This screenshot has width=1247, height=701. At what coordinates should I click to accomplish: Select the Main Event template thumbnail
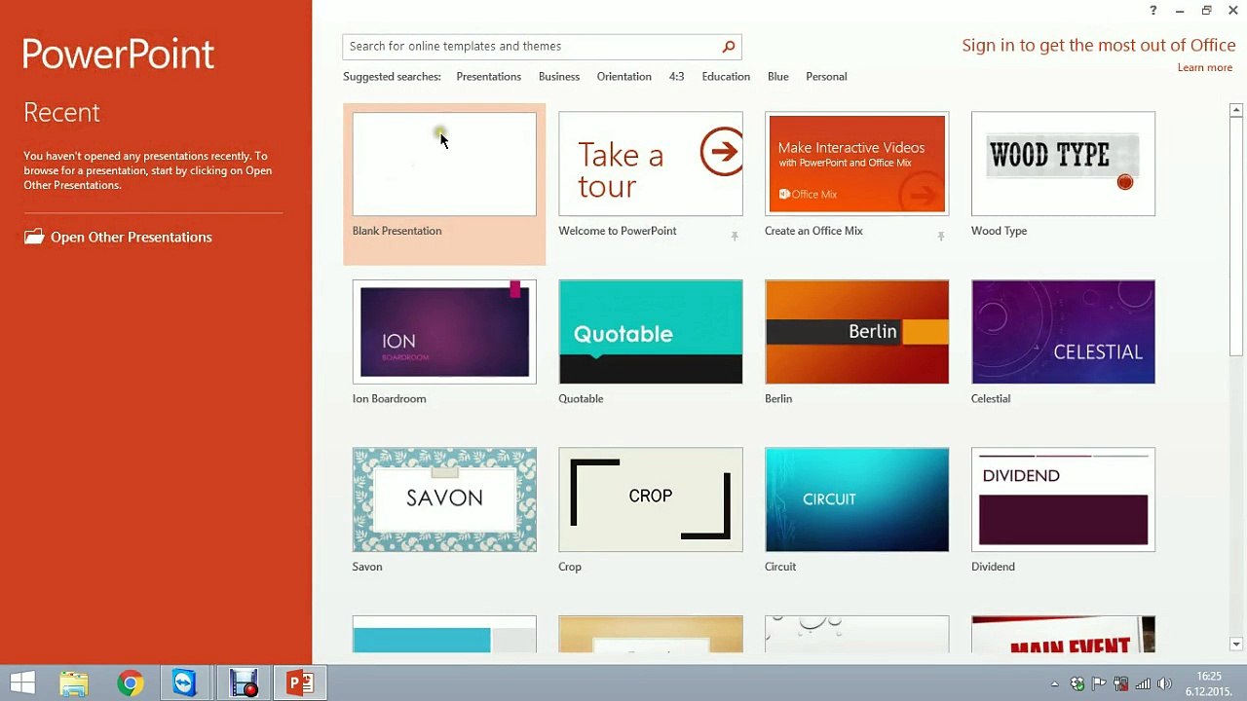pyautogui.click(x=1063, y=634)
